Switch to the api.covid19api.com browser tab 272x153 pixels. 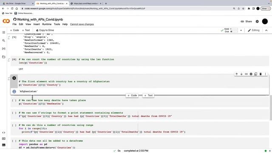point(86,3)
